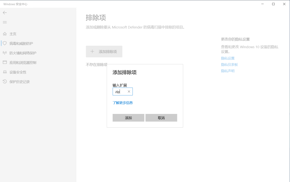This screenshot has width=290, height=182.
Task: Open 保护历史记录 section
Action: point(20,82)
